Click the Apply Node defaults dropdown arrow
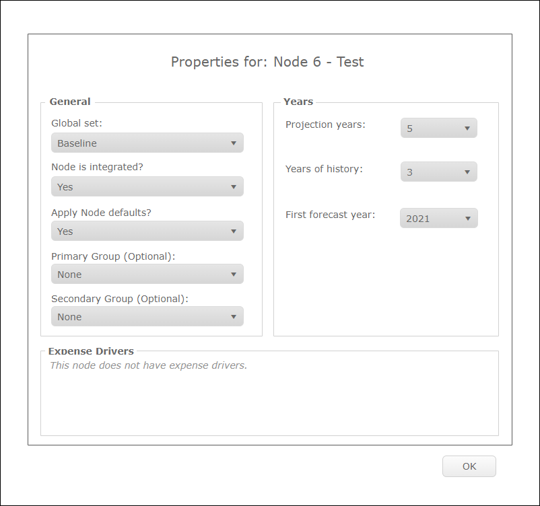 click(234, 231)
